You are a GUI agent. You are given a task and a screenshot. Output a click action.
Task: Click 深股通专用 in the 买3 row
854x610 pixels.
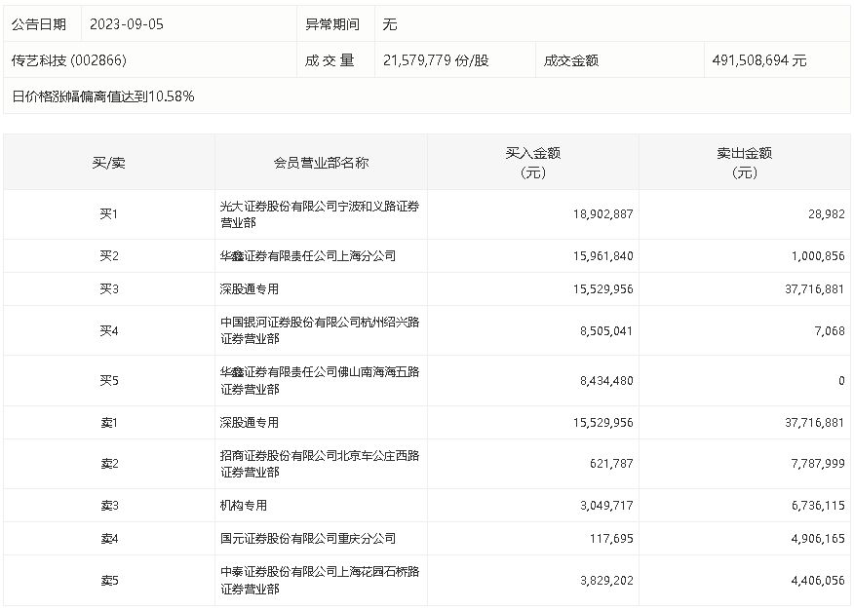(x=250, y=289)
